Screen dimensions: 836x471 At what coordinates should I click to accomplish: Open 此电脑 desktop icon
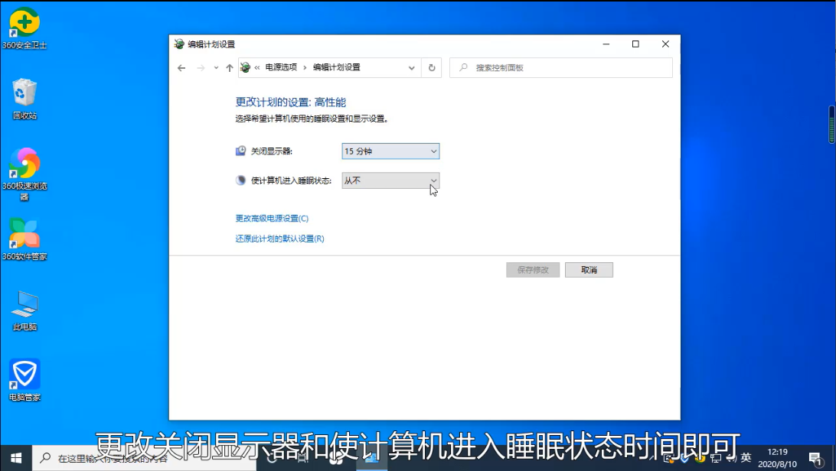(x=24, y=304)
